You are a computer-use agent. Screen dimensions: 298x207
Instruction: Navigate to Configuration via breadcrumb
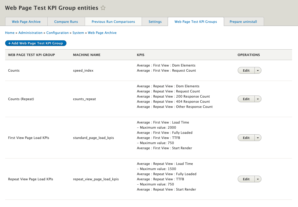pos(57,33)
